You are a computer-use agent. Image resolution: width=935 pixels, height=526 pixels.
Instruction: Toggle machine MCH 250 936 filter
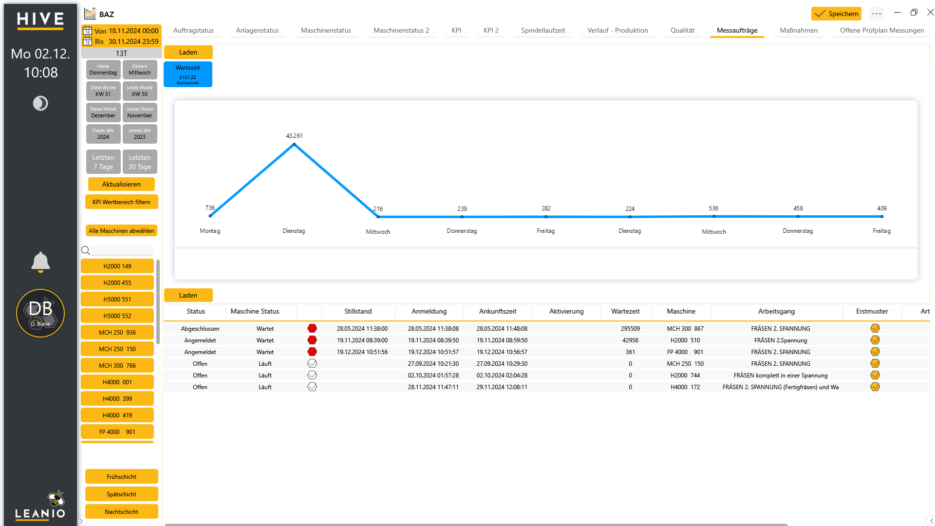pyautogui.click(x=117, y=333)
